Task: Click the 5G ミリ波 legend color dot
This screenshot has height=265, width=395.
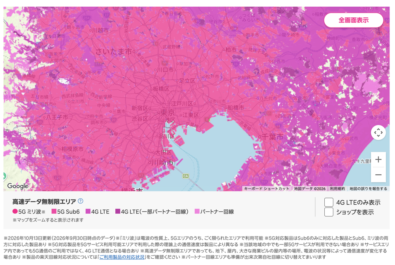Action: (x=15, y=211)
